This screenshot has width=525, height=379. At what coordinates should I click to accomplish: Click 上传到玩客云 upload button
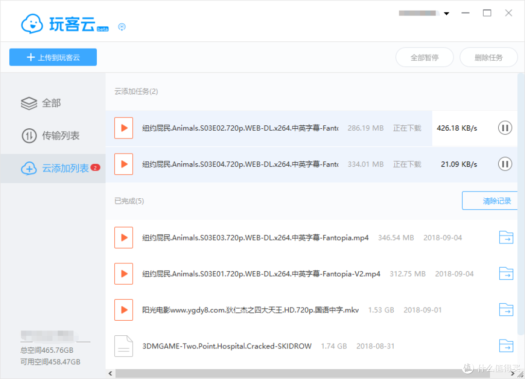point(53,57)
